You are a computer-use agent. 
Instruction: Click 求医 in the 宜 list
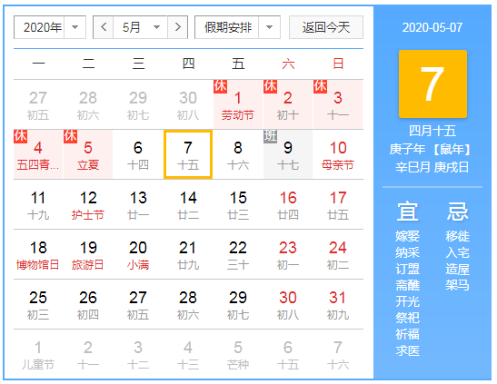(408, 350)
